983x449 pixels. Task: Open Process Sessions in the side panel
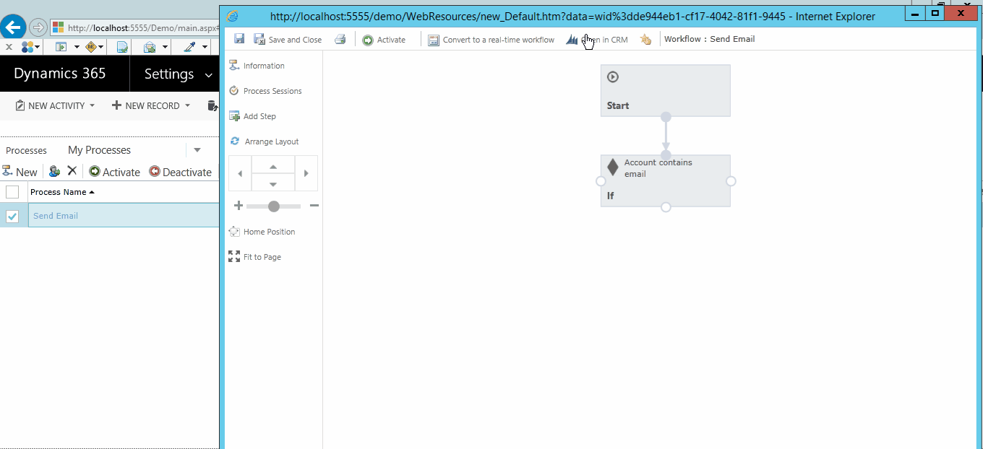pos(272,91)
